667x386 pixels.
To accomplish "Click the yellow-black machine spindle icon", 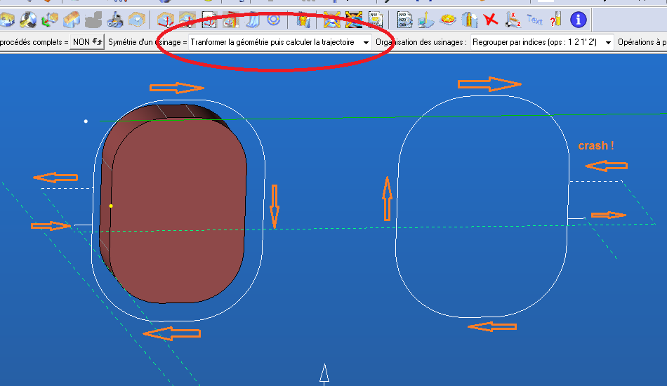I will tap(28, 20).
